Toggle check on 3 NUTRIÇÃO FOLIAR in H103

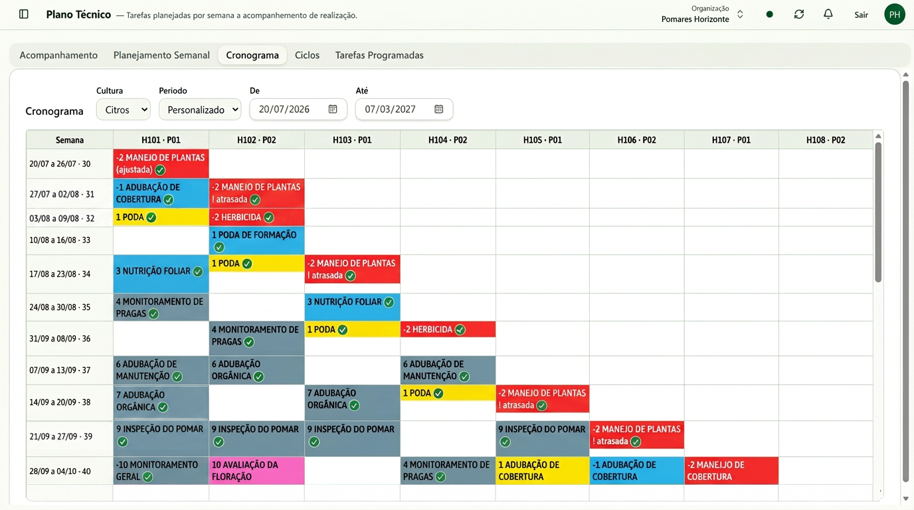pos(389,302)
